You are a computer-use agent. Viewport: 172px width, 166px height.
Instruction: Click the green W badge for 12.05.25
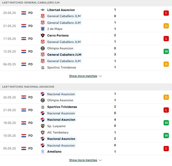[x=166, y=51]
